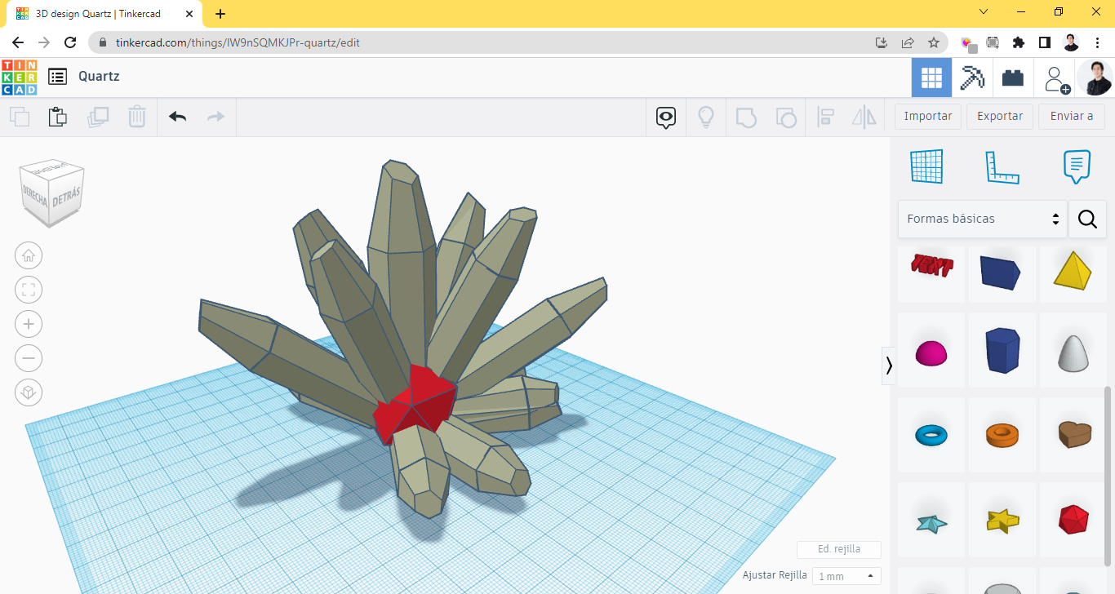Select the Mirror/flip tool icon
This screenshot has width=1115, height=594.
pos(864,117)
